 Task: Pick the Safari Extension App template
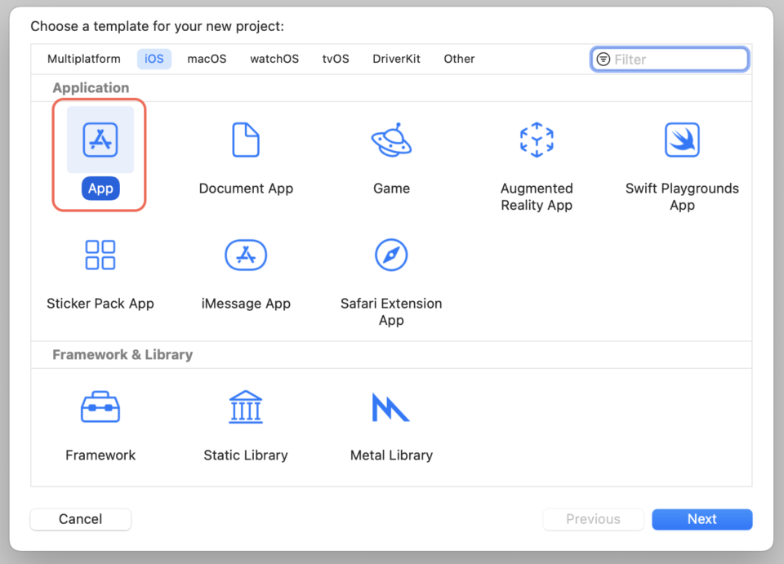[x=391, y=254]
